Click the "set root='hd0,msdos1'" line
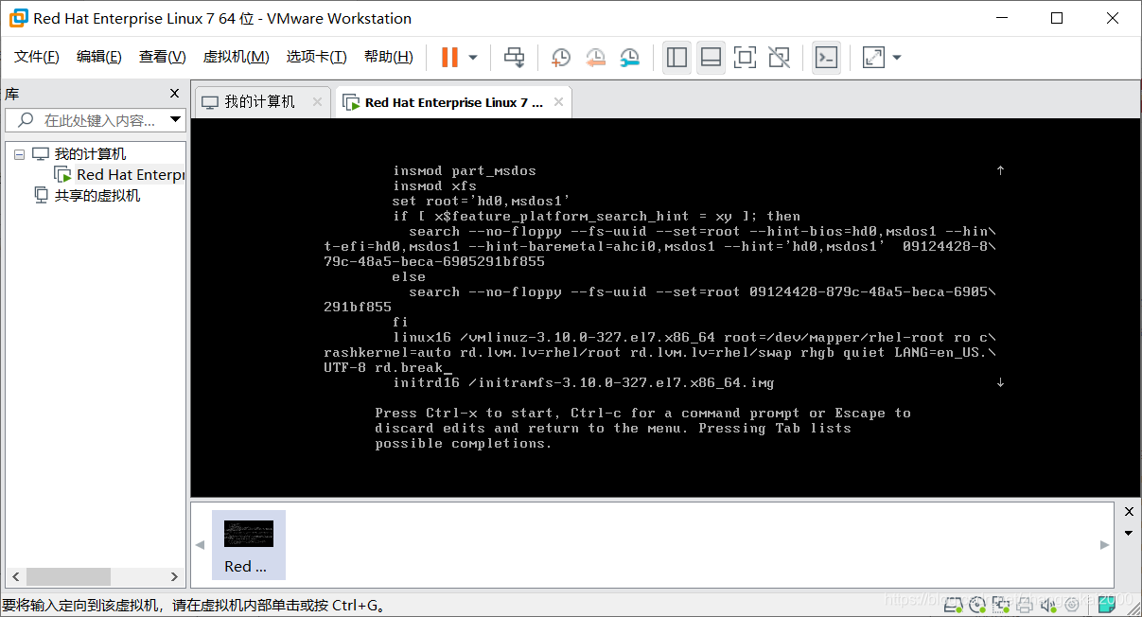 pyautogui.click(x=480, y=201)
